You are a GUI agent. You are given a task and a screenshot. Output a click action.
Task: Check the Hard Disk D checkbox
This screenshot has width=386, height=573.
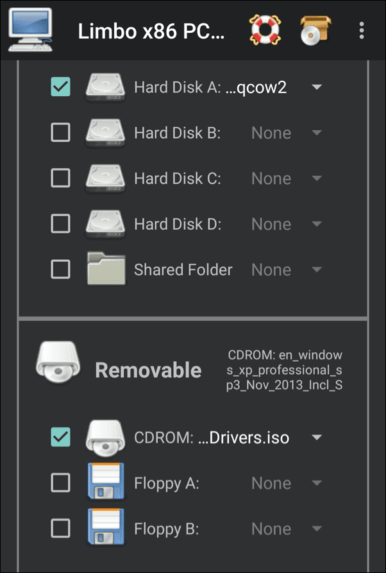[x=60, y=224]
